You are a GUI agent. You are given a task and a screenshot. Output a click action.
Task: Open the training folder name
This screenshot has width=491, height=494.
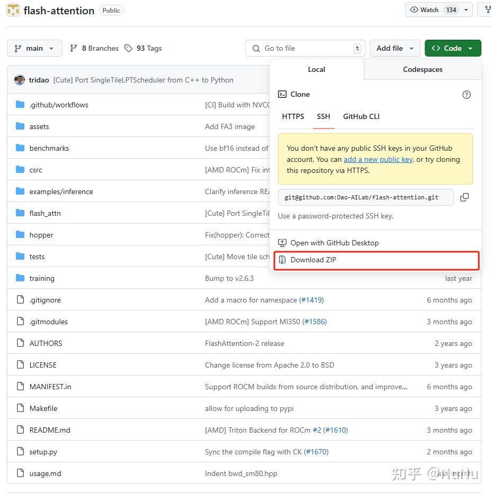pyautogui.click(x=42, y=279)
